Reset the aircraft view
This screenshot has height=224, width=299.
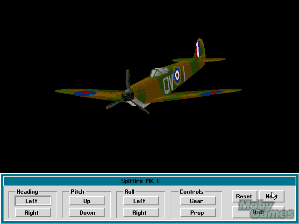(x=245, y=196)
